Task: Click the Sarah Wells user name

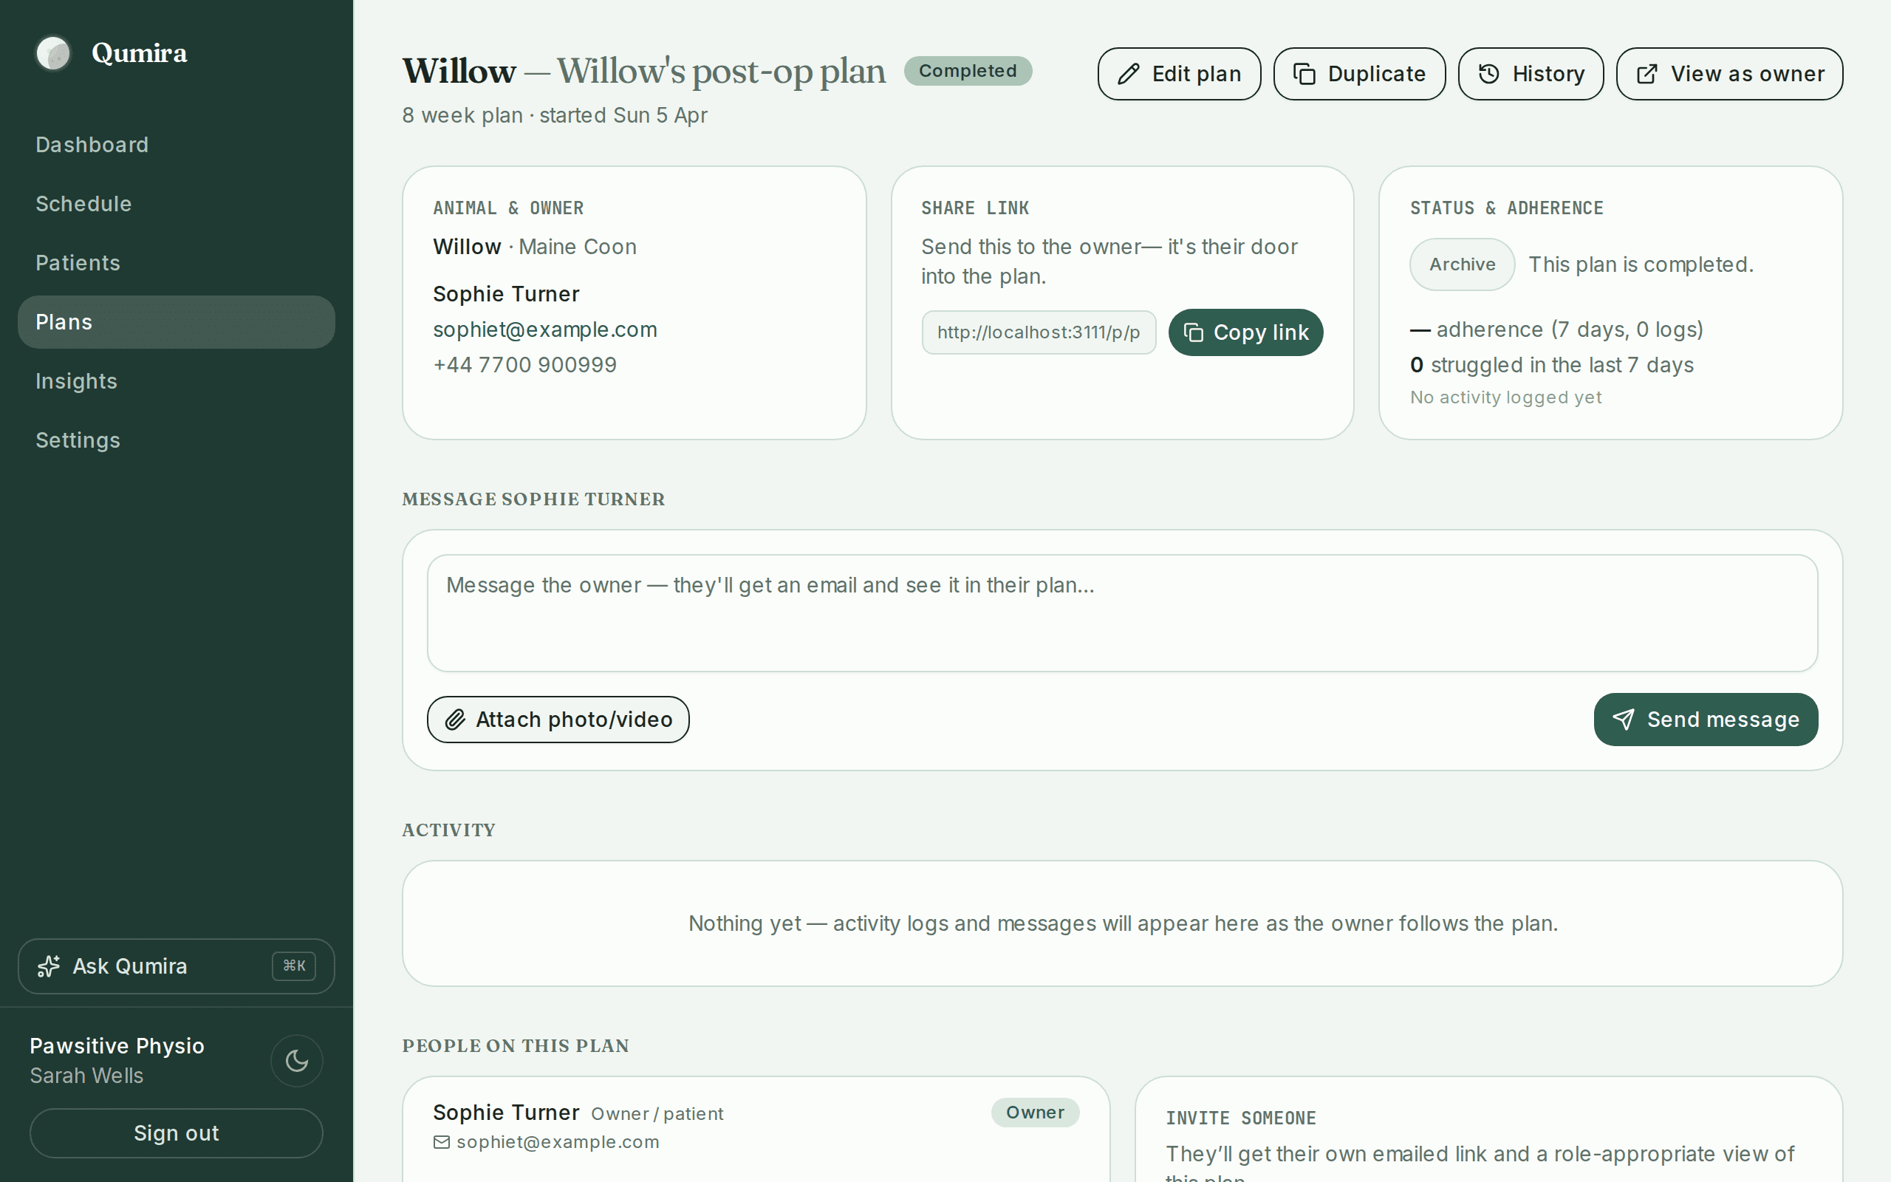Action: pyautogui.click(x=86, y=1076)
